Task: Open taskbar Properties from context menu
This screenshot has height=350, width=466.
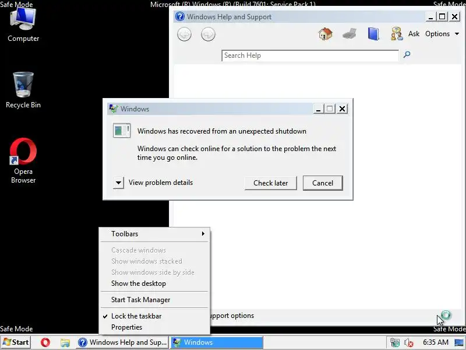Action: tap(154, 327)
